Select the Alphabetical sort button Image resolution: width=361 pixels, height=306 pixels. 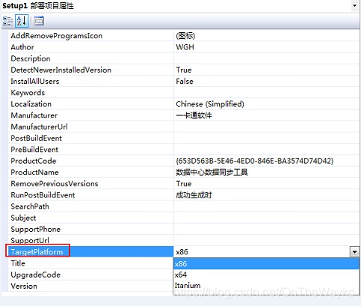pos(22,21)
